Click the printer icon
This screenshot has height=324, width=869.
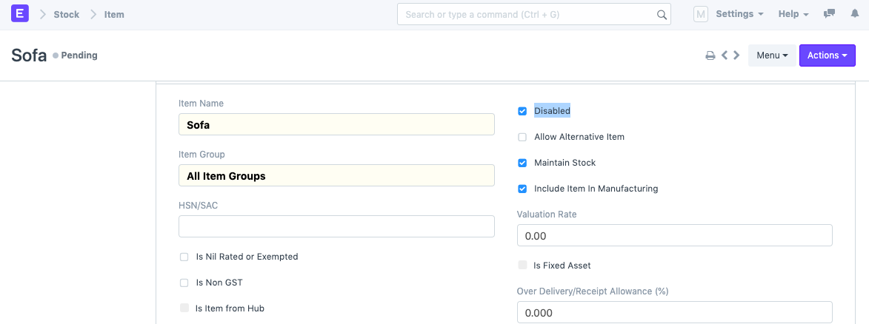pyautogui.click(x=710, y=55)
